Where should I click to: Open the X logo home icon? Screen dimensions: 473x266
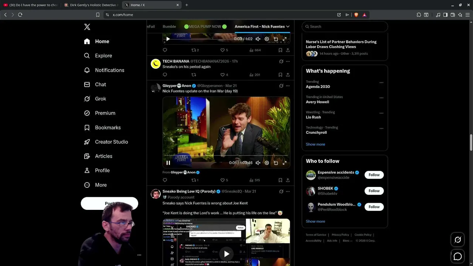pyautogui.click(x=87, y=27)
